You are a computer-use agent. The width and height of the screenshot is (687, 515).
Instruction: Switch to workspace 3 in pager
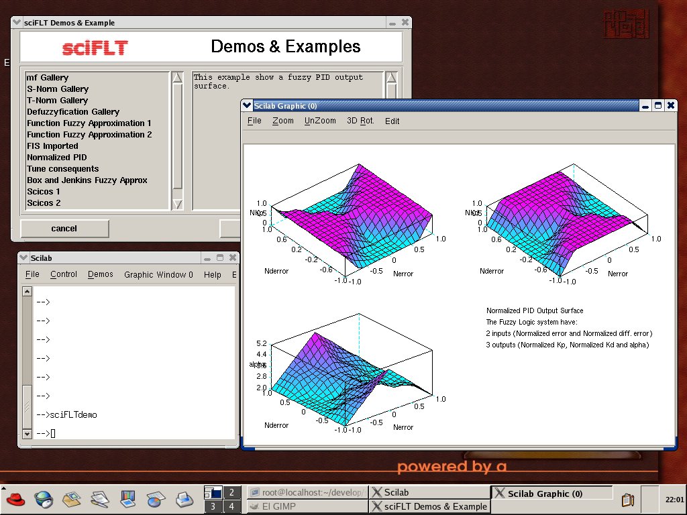click(213, 507)
